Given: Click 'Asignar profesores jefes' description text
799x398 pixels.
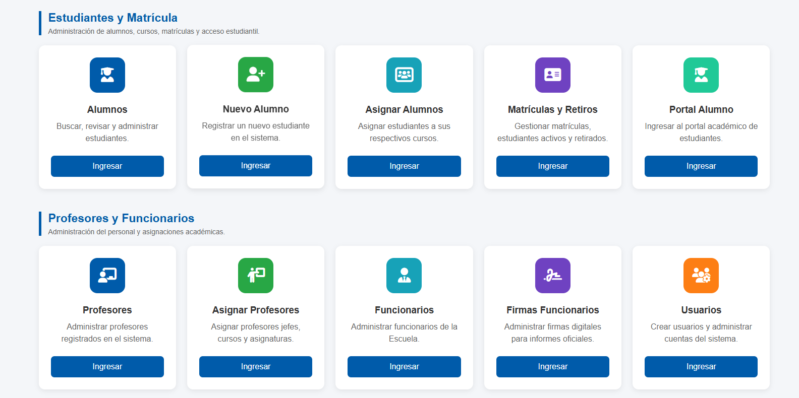Looking at the screenshot, I should coord(256,333).
